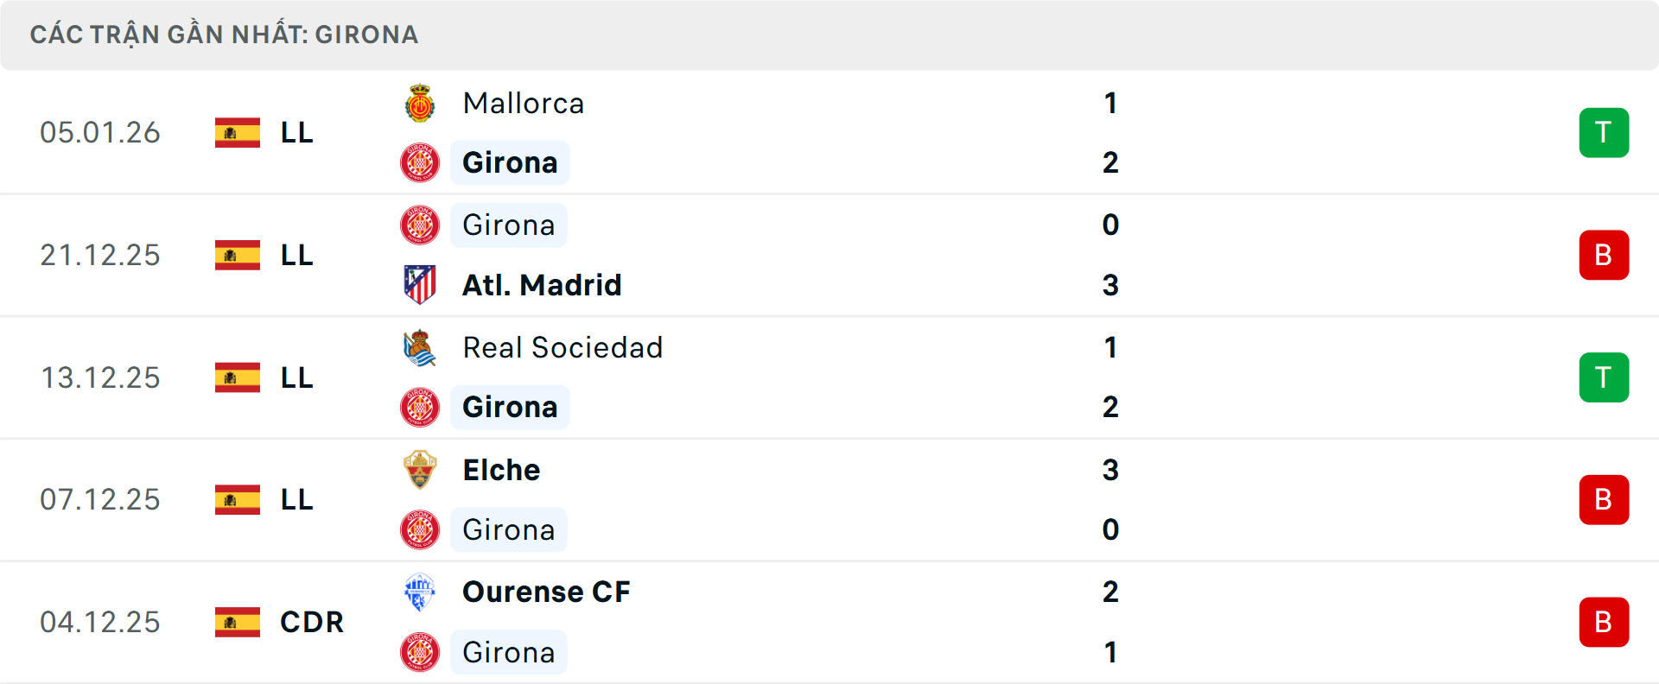This screenshot has width=1659, height=684.
Task: Toggle the green T result badge for Mallorca match
Action: tap(1605, 132)
